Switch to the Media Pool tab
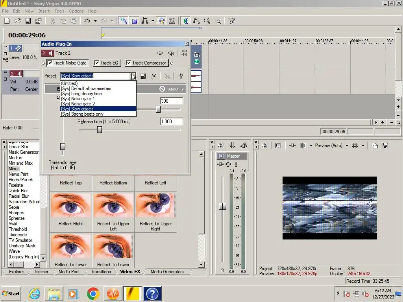 (x=69, y=272)
